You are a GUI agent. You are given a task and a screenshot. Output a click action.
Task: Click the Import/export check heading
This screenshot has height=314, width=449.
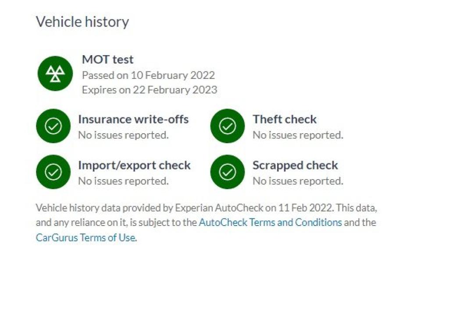click(x=134, y=165)
